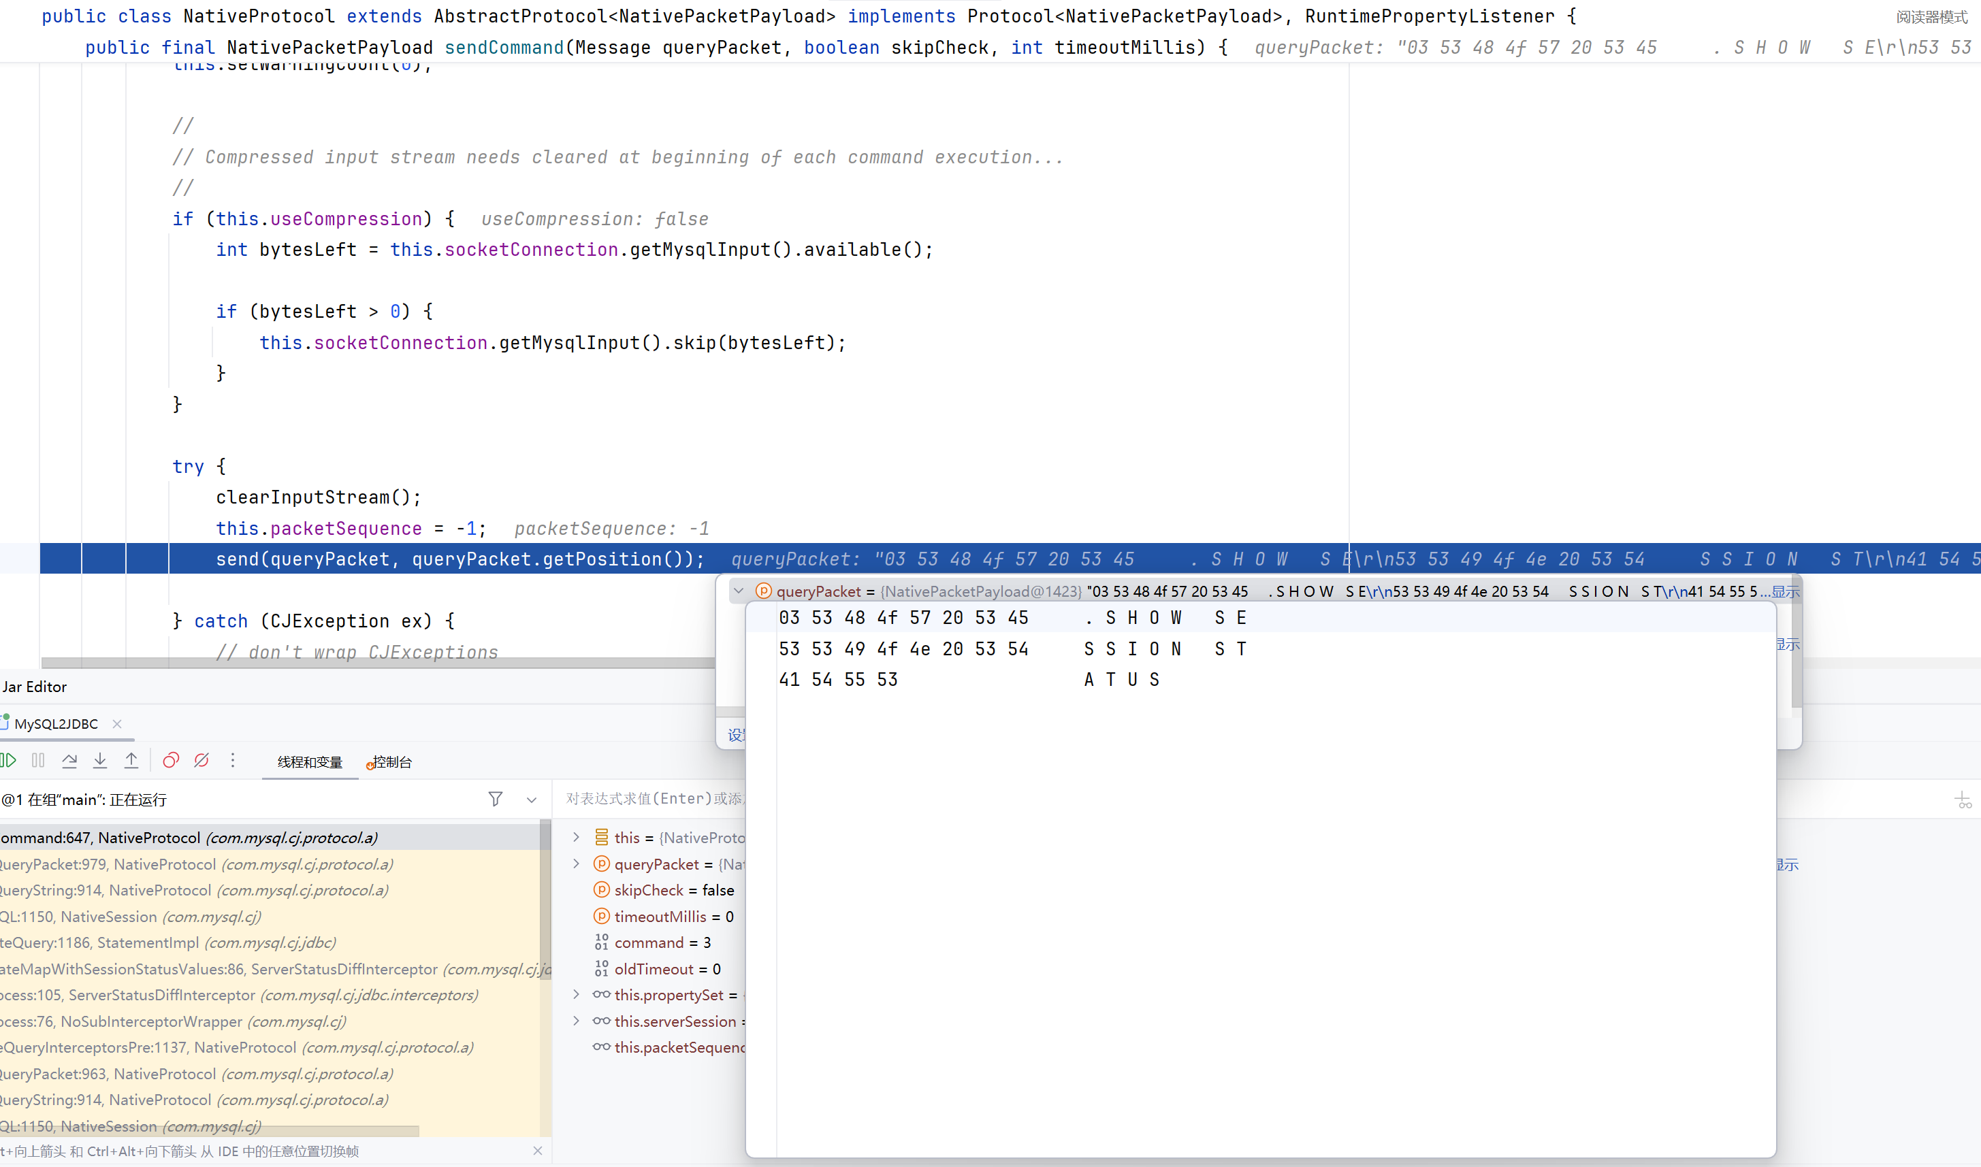Click the this.packetSequence variable row
Viewport: 1981px width, 1167px height.
coord(669,1047)
